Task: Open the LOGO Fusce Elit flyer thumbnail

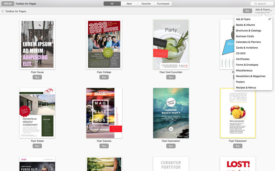Action: tap(37, 164)
